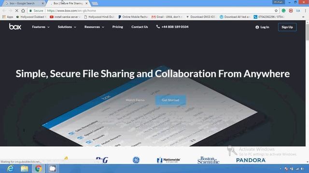Click the page vertical scrollbar thumb
Viewport: 309px width, 173px height.
point(307,32)
